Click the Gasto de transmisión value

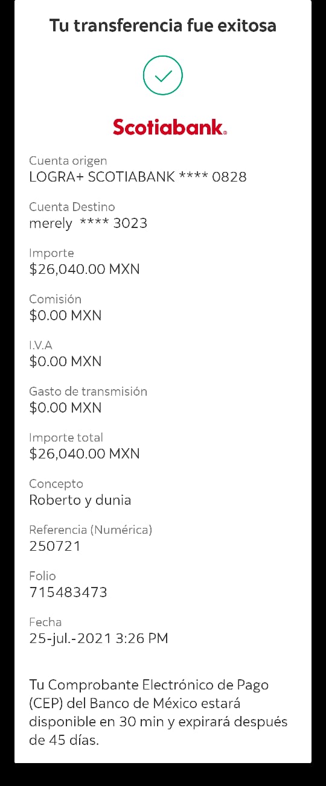65,408
